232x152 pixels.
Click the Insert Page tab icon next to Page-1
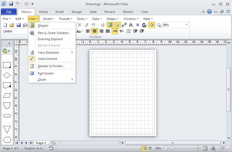[x=53, y=143]
